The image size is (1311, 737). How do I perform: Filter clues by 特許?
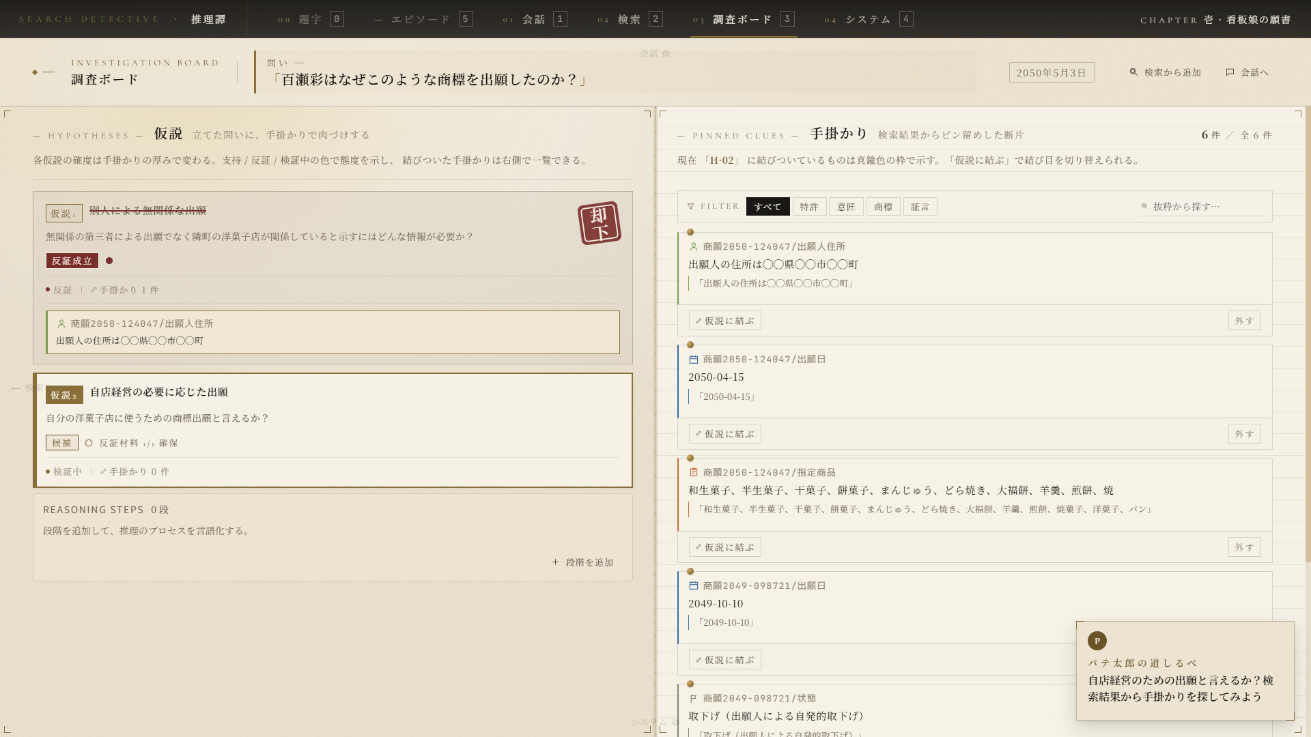tap(809, 207)
